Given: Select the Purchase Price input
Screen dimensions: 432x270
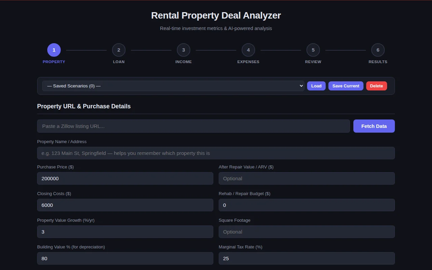Looking at the screenshot, I should [125, 178].
